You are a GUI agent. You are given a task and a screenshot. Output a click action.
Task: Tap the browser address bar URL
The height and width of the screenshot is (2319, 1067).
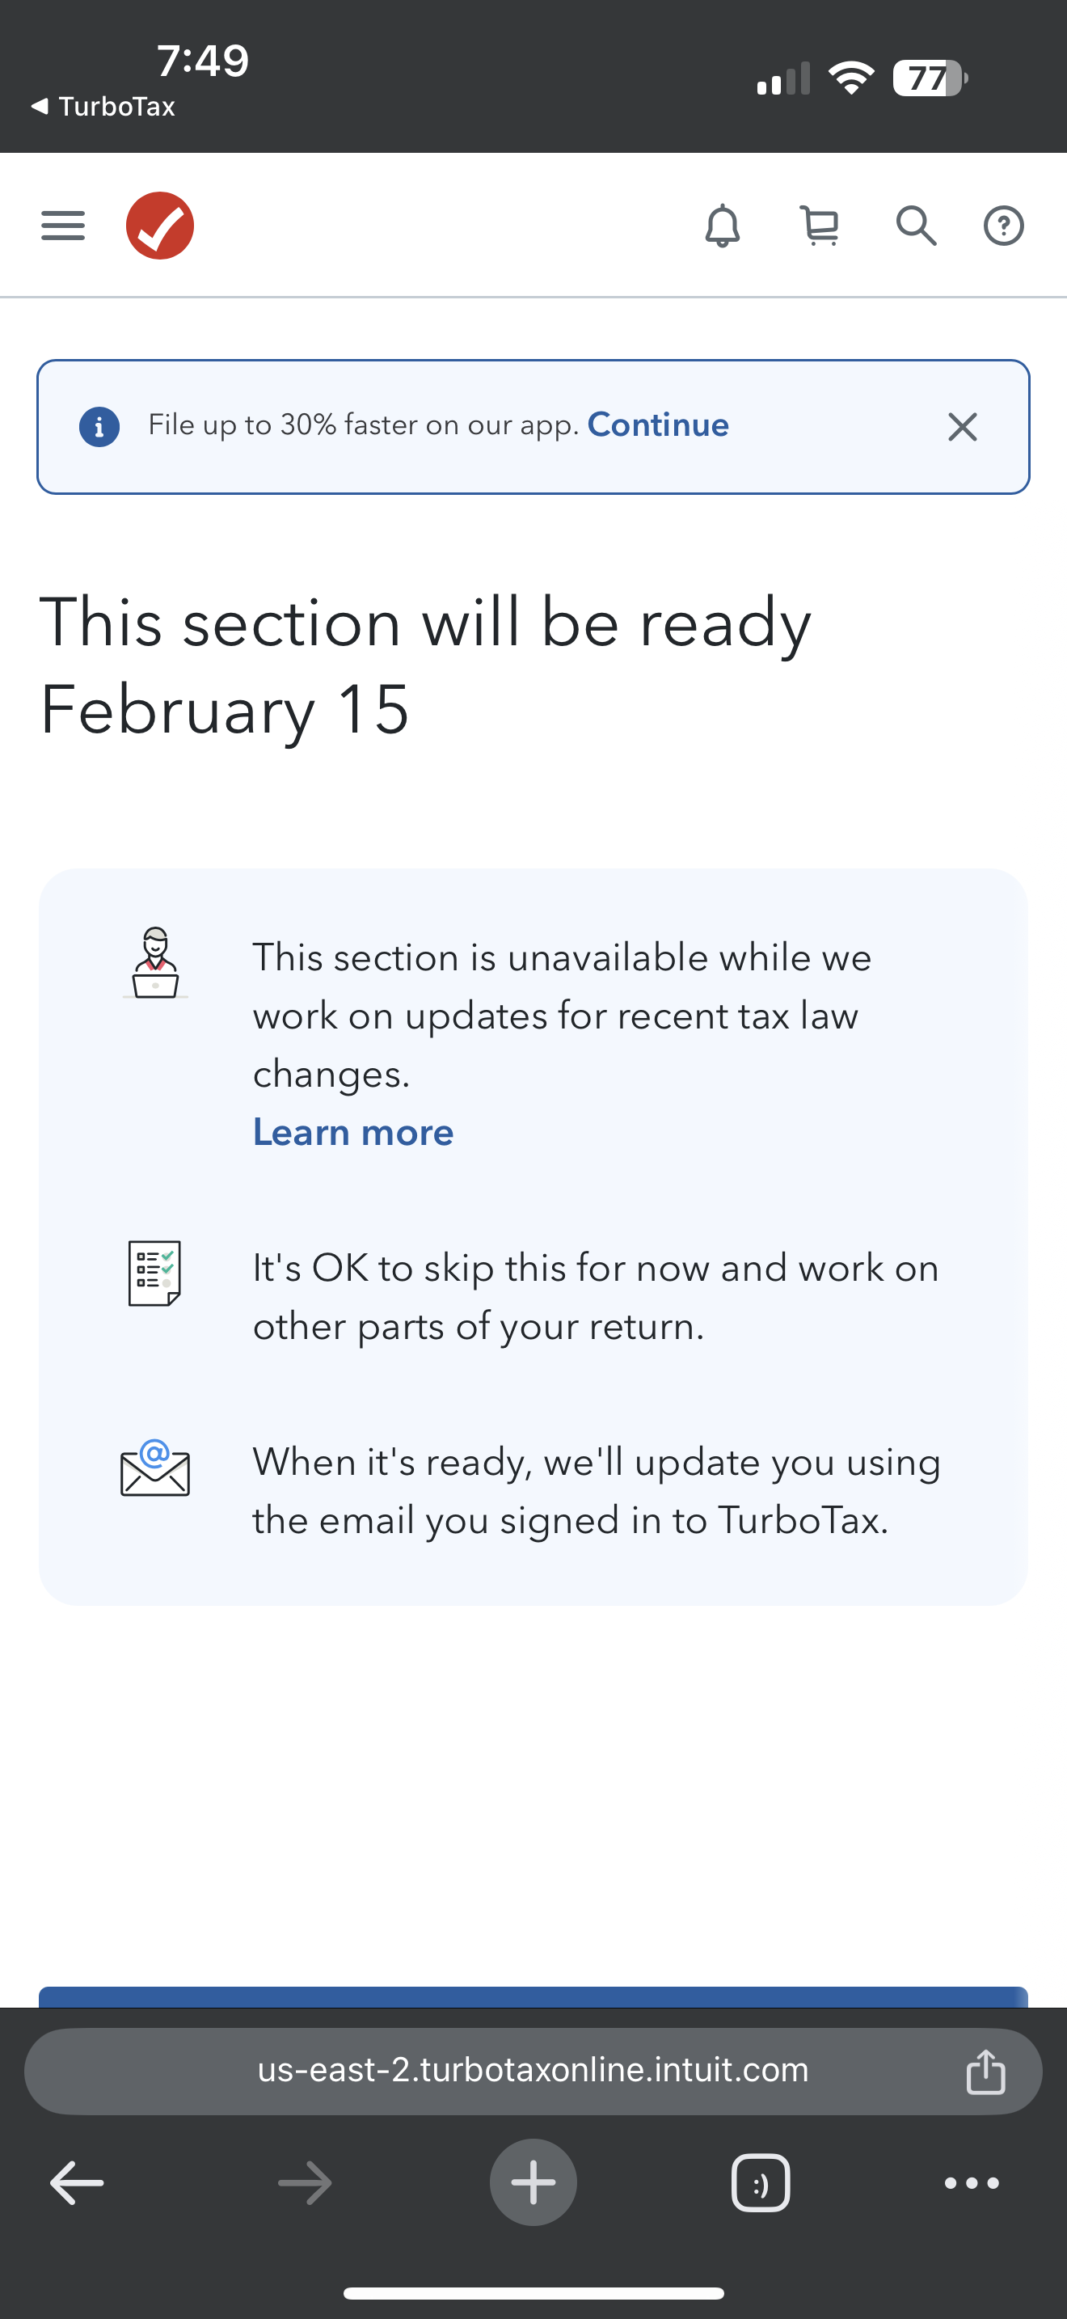533,2070
